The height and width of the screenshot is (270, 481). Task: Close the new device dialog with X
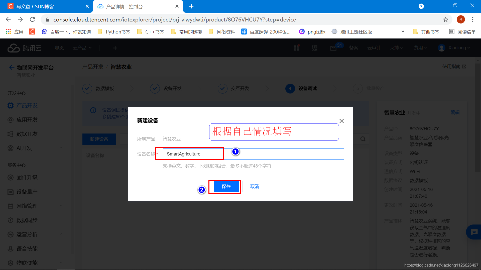pyautogui.click(x=341, y=121)
